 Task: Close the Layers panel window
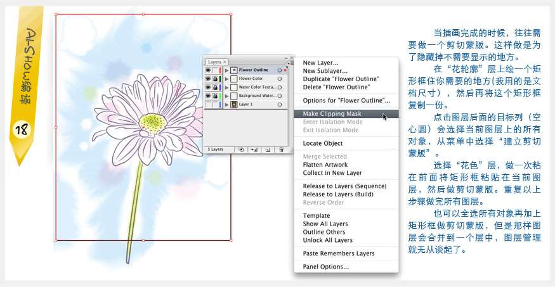click(x=292, y=58)
